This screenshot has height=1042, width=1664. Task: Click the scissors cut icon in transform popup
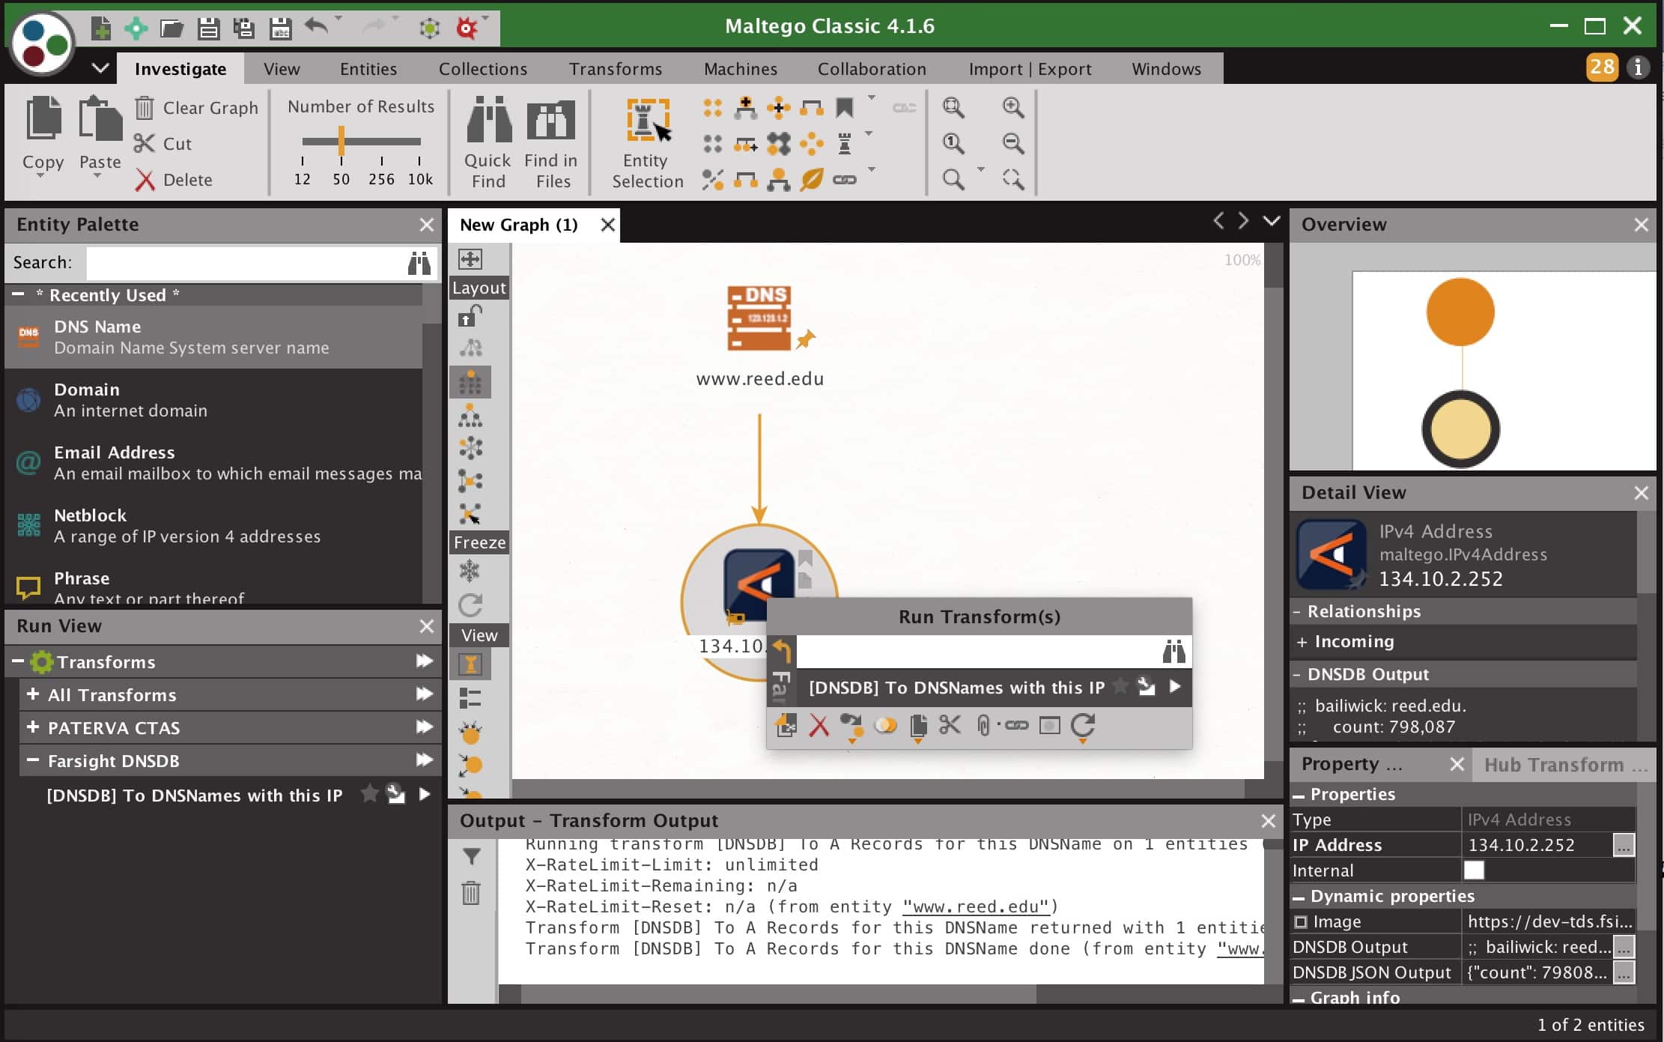[x=950, y=725]
